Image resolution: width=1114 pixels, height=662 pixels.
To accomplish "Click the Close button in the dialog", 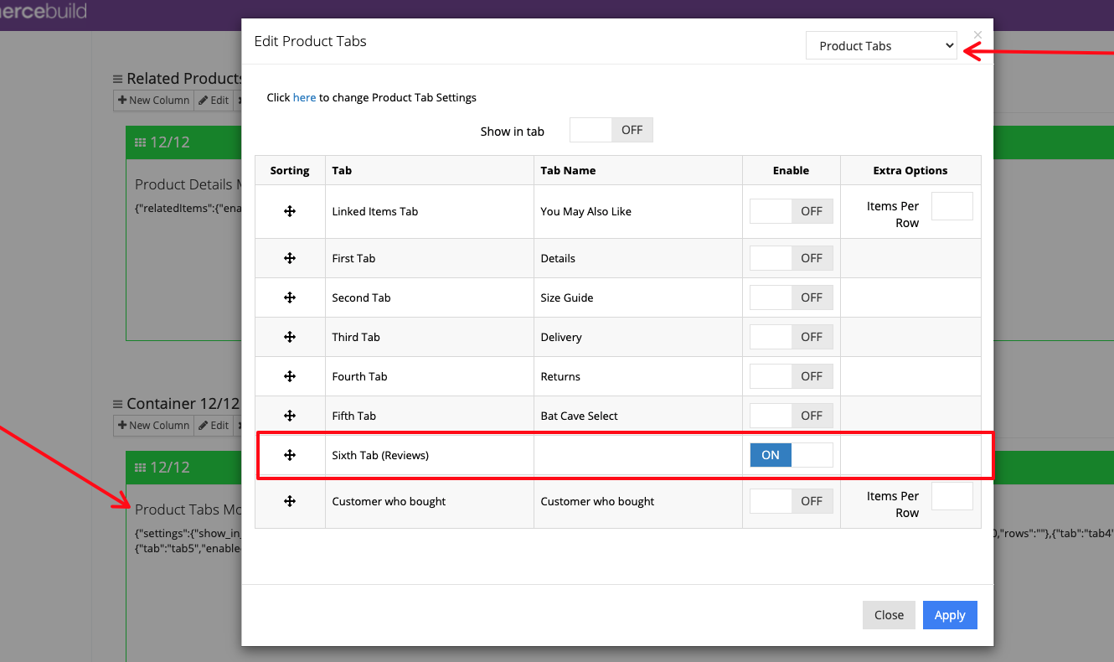I will 889,614.
